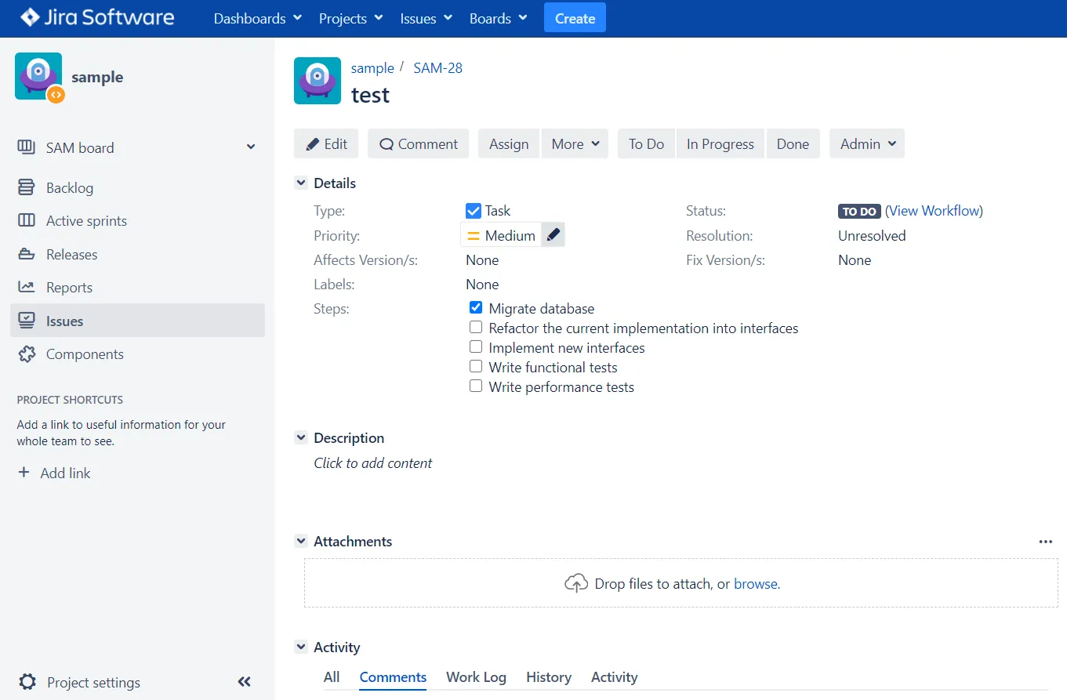Click the Components puzzle icon
Image resolution: width=1067 pixels, height=700 pixels.
click(27, 354)
